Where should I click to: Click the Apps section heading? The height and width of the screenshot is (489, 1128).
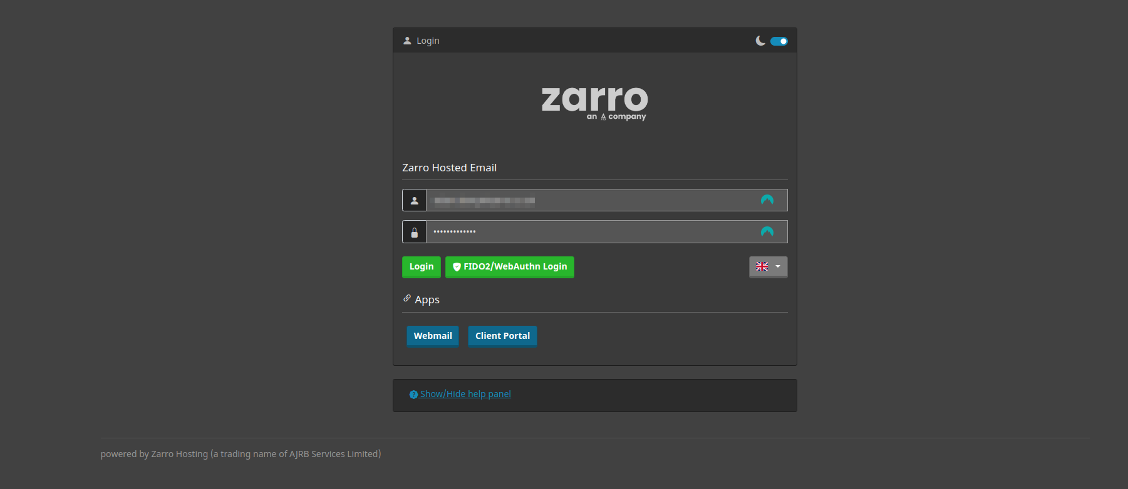(x=427, y=300)
